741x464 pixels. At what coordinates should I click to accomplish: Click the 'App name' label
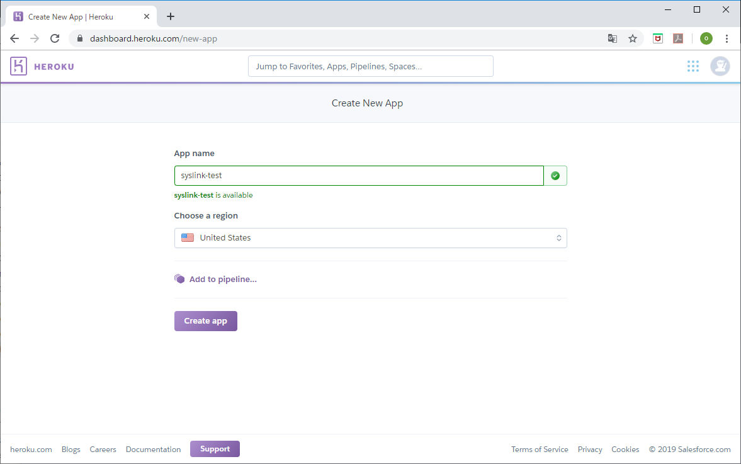[x=195, y=153]
